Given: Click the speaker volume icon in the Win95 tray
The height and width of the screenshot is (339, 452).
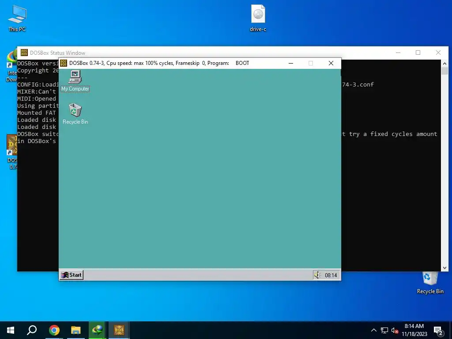Looking at the screenshot, I should coord(317,275).
